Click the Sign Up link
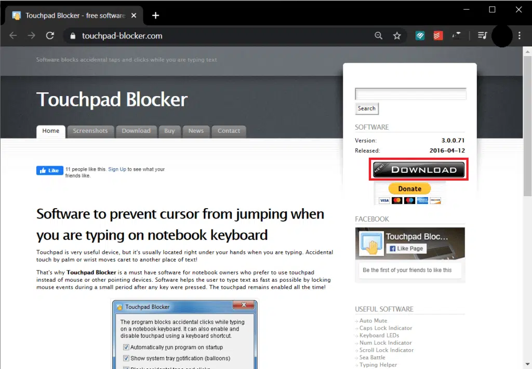Image resolution: width=532 pixels, height=369 pixels. coord(117,169)
